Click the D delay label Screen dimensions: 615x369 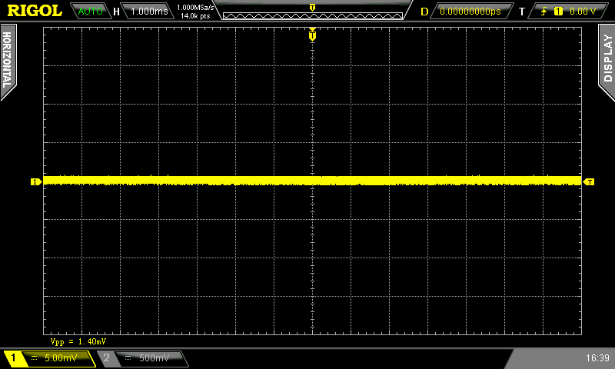[424, 12]
